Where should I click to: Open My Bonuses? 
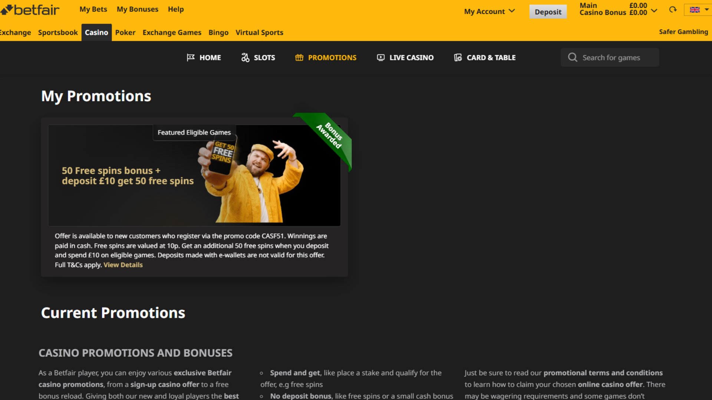138,9
